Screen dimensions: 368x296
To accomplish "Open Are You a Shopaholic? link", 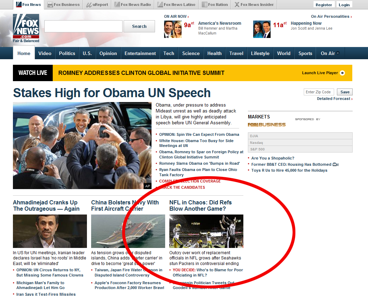I will 273,158.
